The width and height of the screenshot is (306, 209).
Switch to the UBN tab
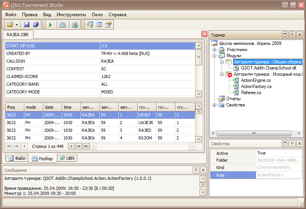66,158
